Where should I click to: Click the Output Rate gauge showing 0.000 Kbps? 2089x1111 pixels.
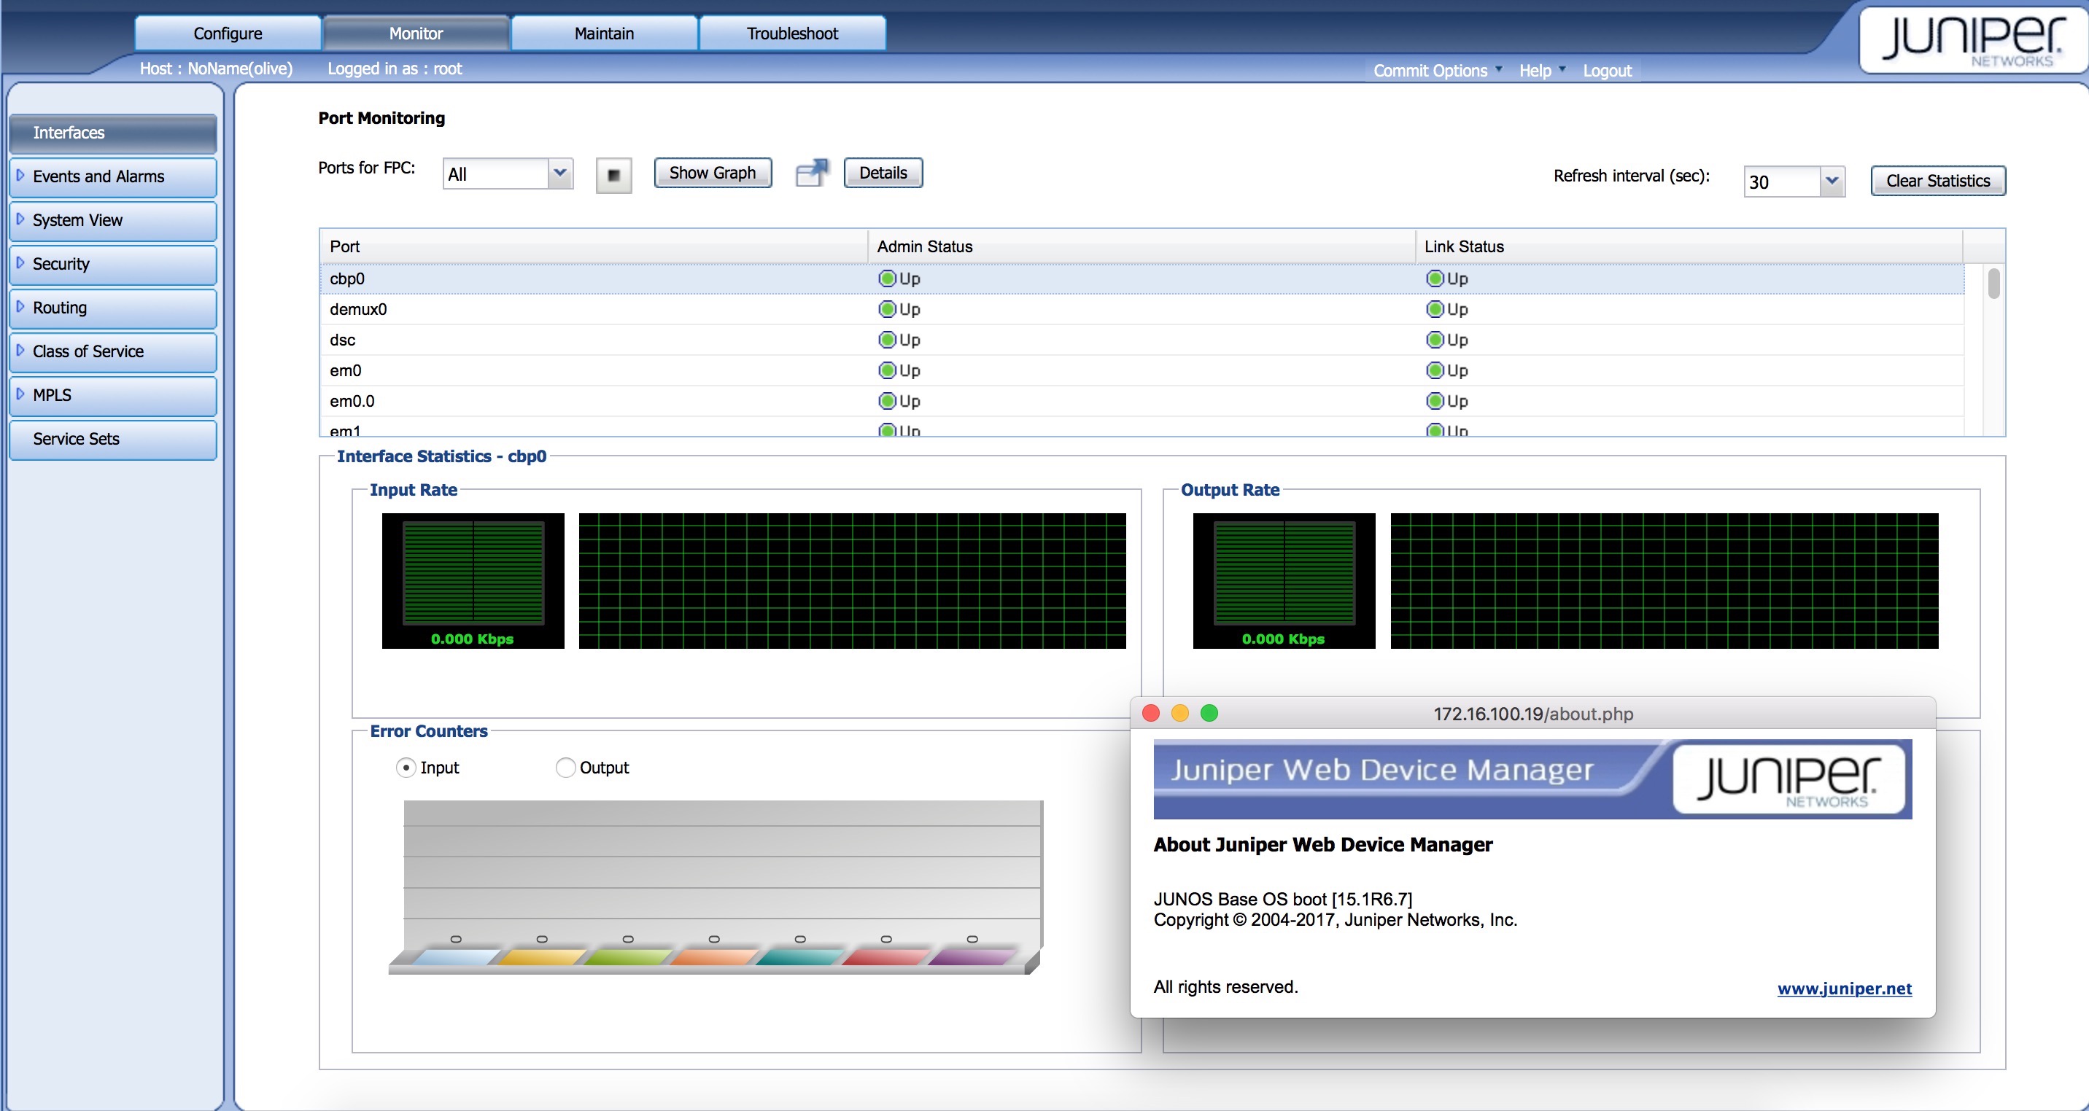coord(1284,580)
